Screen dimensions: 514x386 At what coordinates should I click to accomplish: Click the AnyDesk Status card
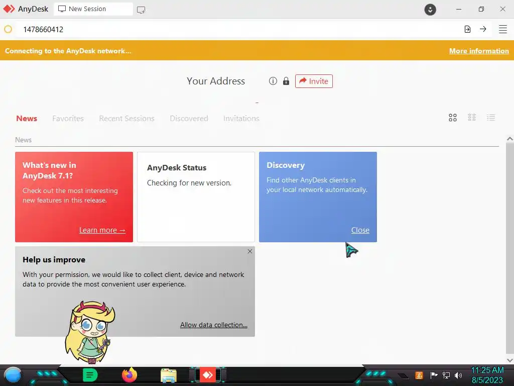(196, 197)
